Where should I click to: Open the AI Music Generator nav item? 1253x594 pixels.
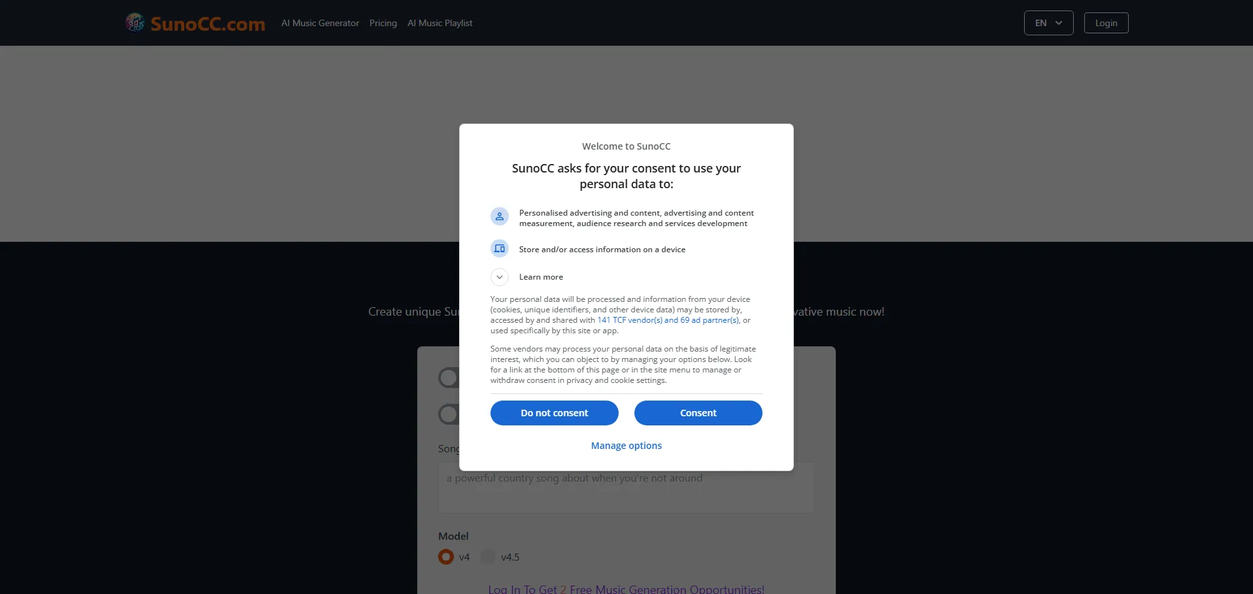320,23
